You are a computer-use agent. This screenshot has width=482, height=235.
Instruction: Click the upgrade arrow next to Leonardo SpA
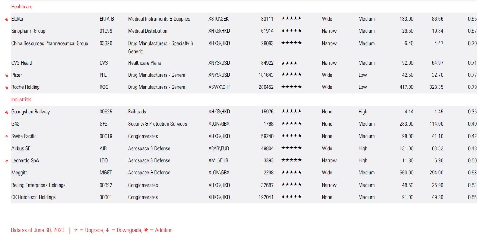[7, 161]
